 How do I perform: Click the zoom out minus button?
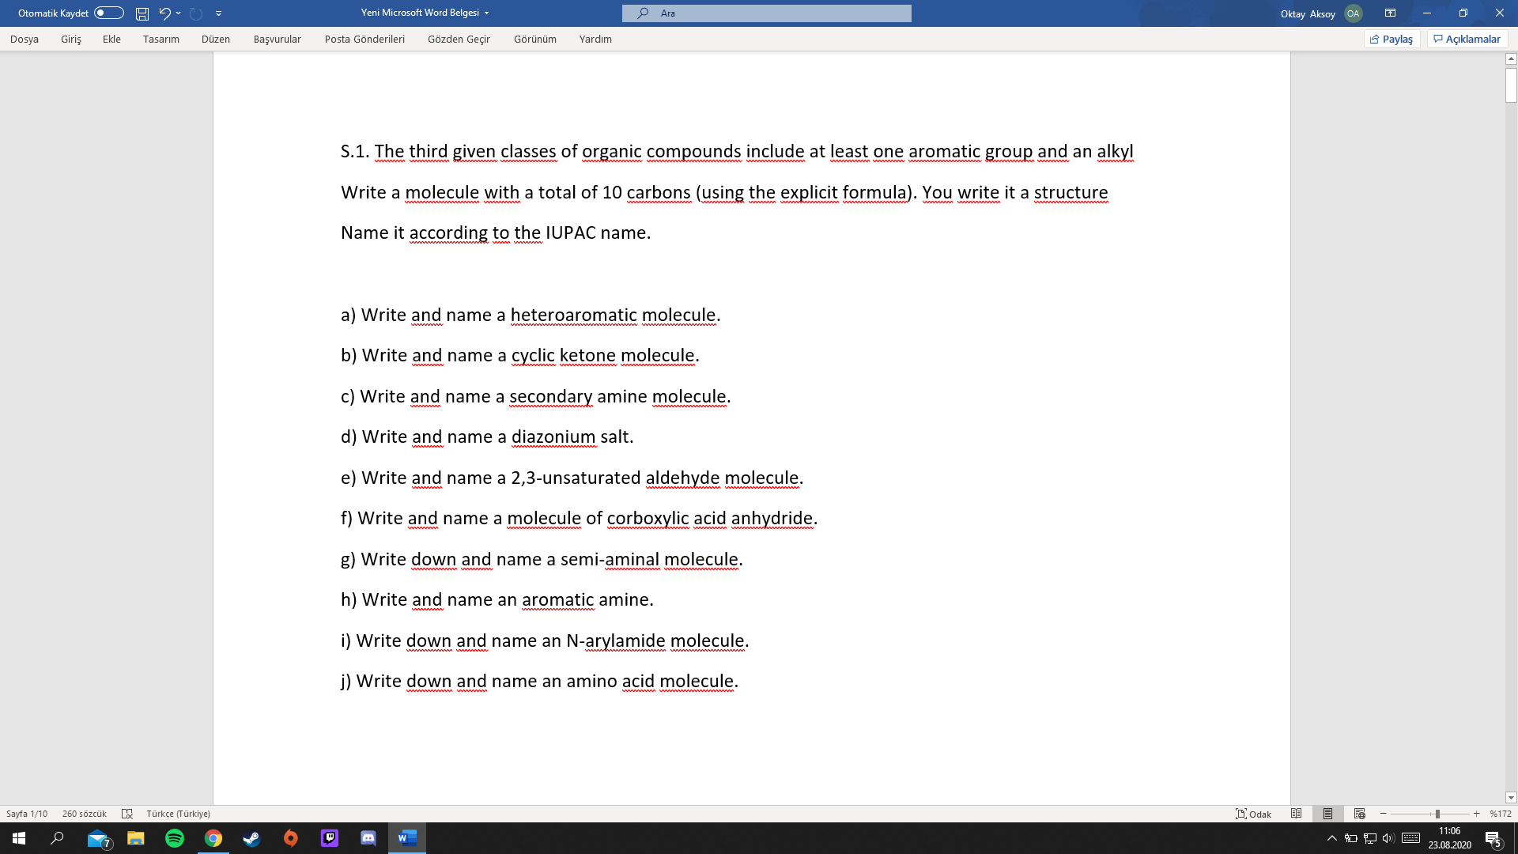coord(1384,814)
